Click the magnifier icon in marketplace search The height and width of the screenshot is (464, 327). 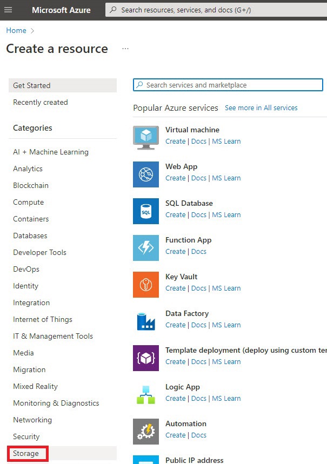coord(139,85)
